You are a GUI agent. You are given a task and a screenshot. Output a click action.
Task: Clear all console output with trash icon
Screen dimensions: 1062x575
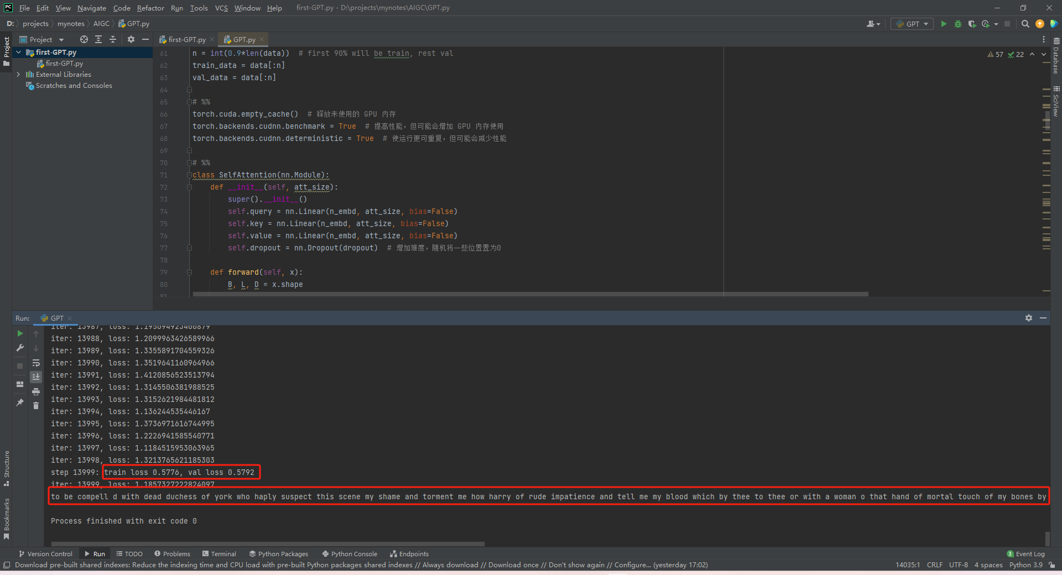(36, 406)
